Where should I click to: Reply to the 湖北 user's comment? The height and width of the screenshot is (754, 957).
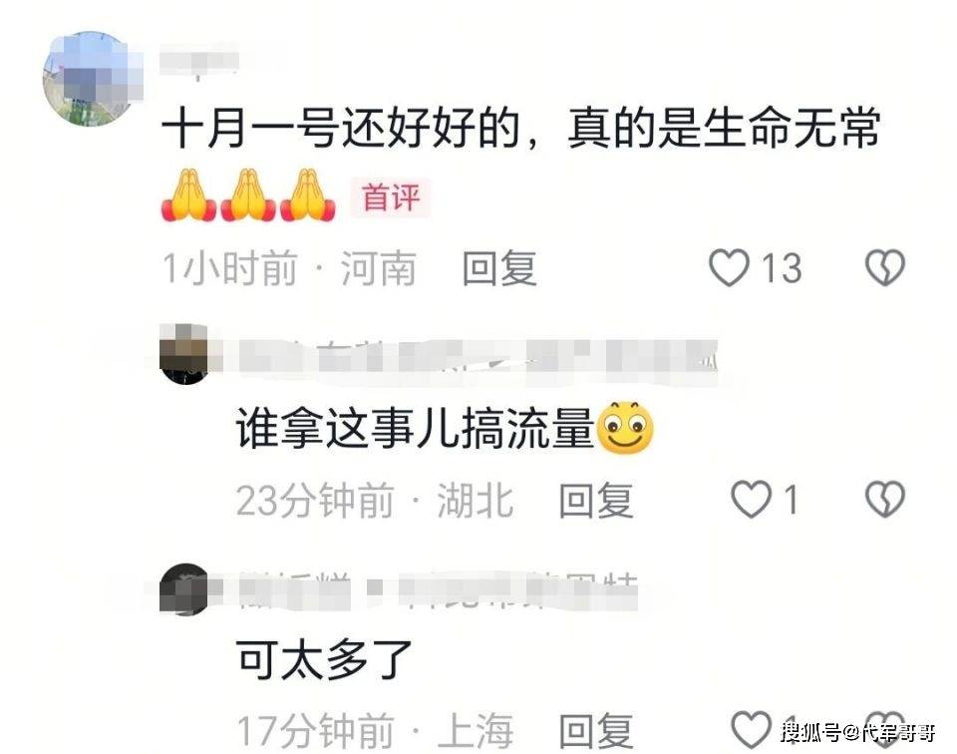click(596, 500)
